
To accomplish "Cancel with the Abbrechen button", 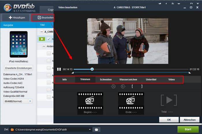I will point(190,120).
